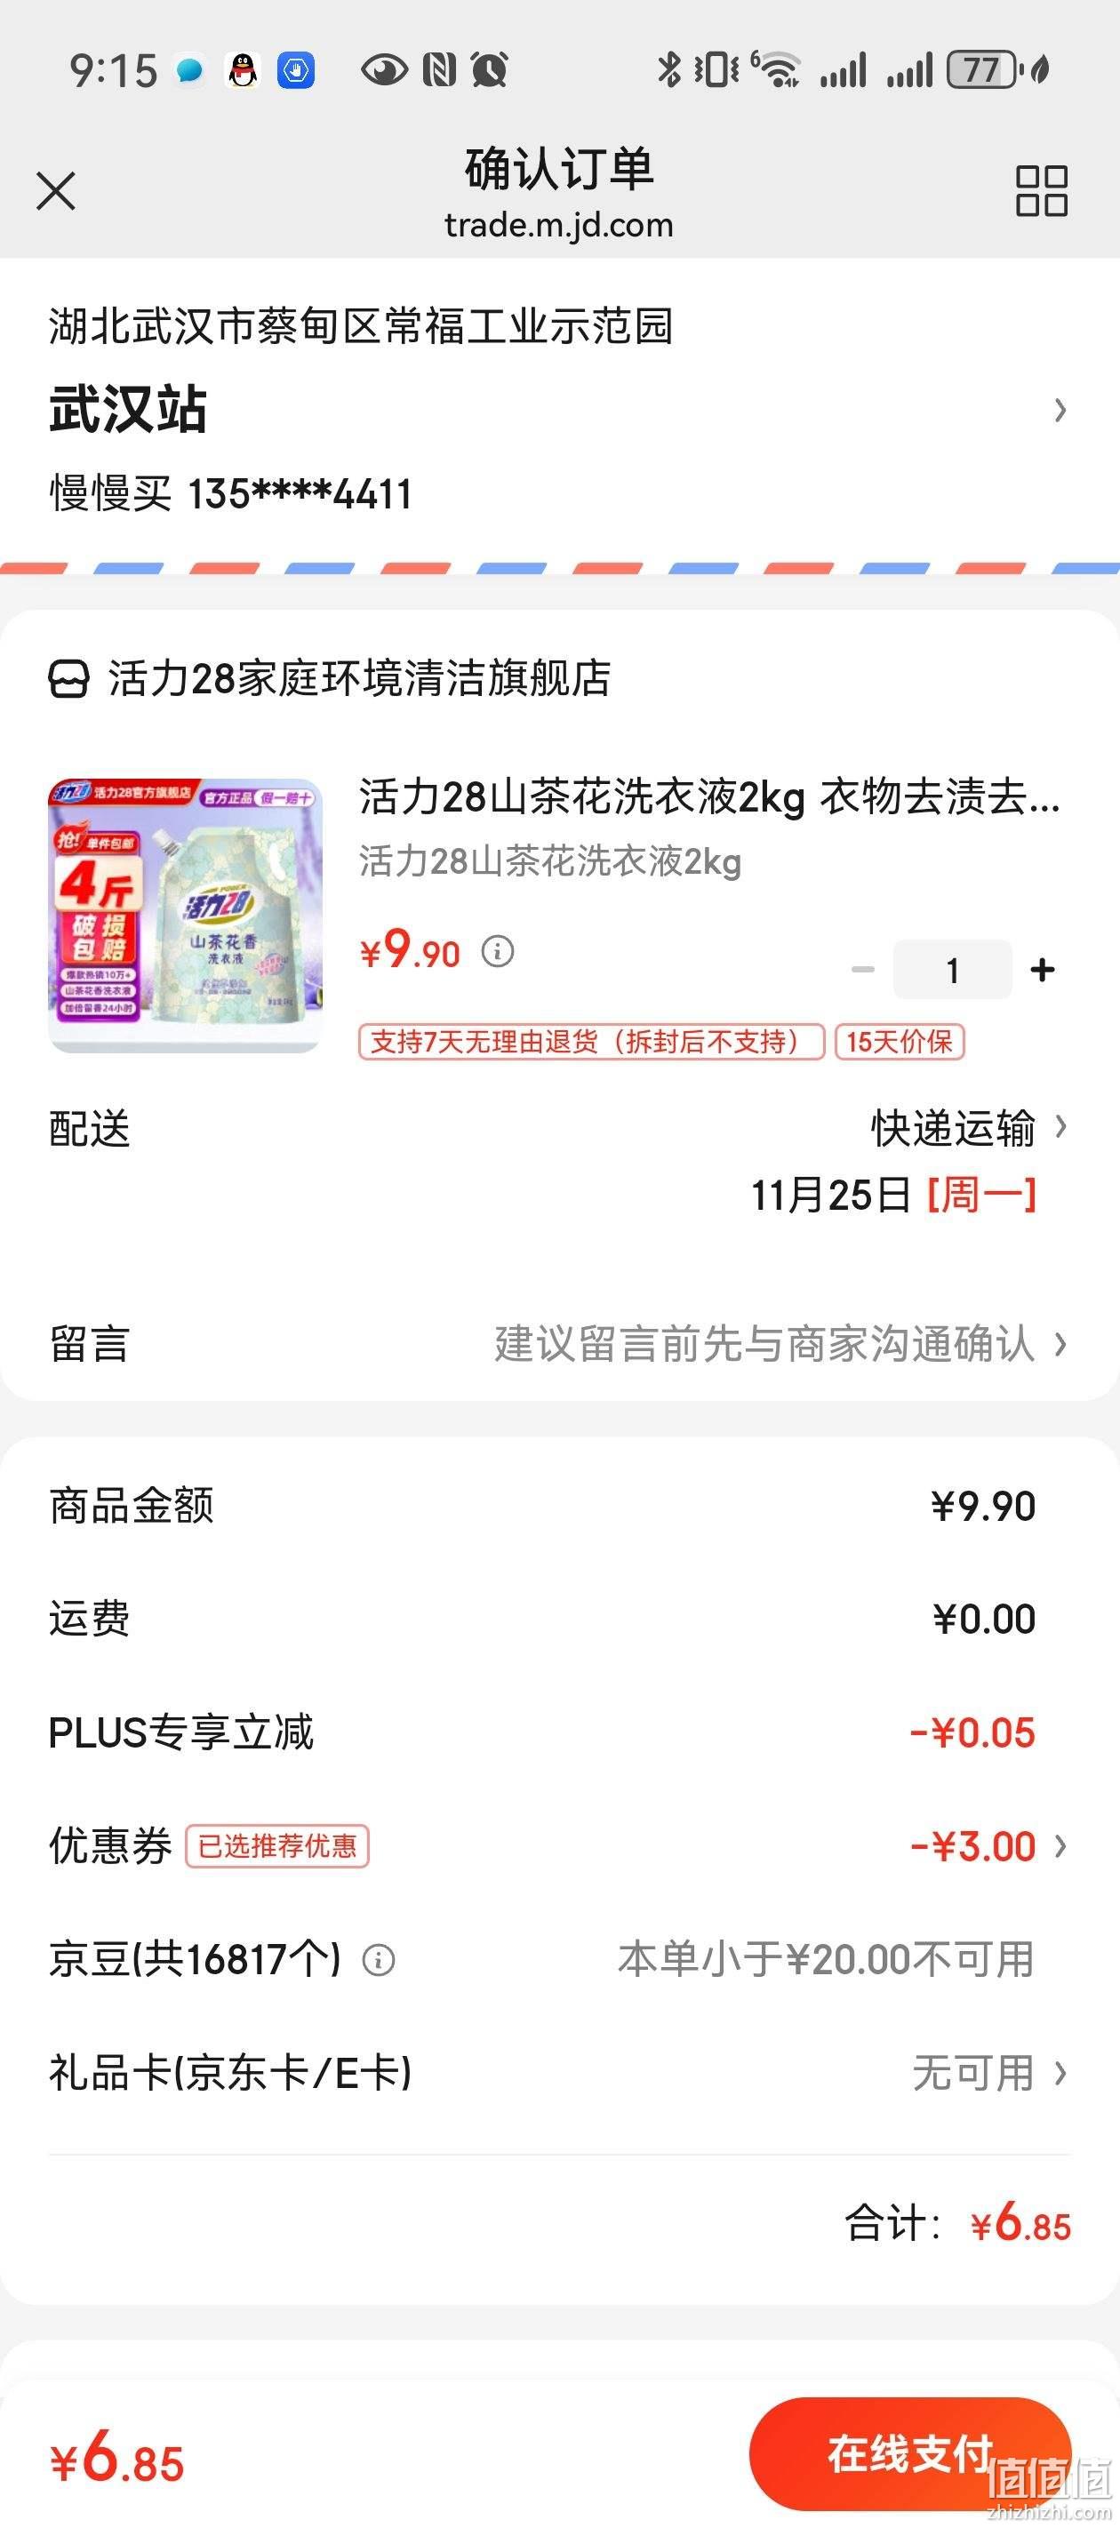Expand 快递运输 delivery options
The height and width of the screenshot is (2528, 1120).
967,1129
